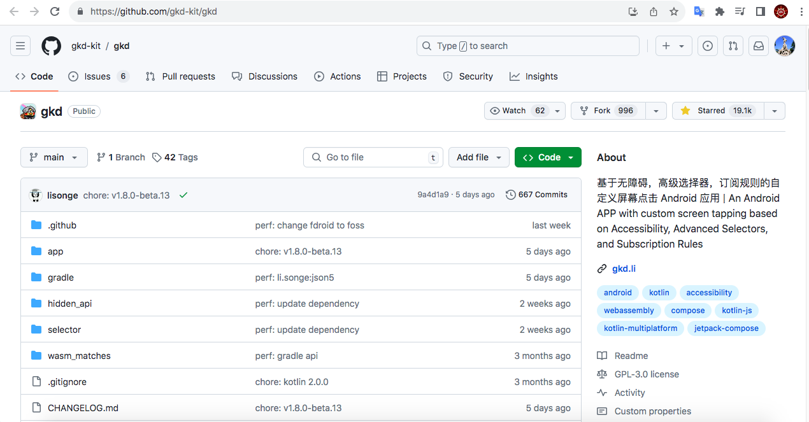The image size is (809, 422).
Task: Open the Google Translate extension icon
Action: (699, 11)
